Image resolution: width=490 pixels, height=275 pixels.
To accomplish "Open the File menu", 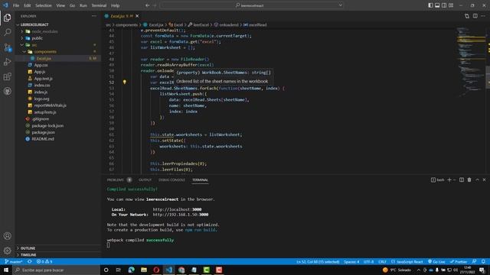I will 16,5.
